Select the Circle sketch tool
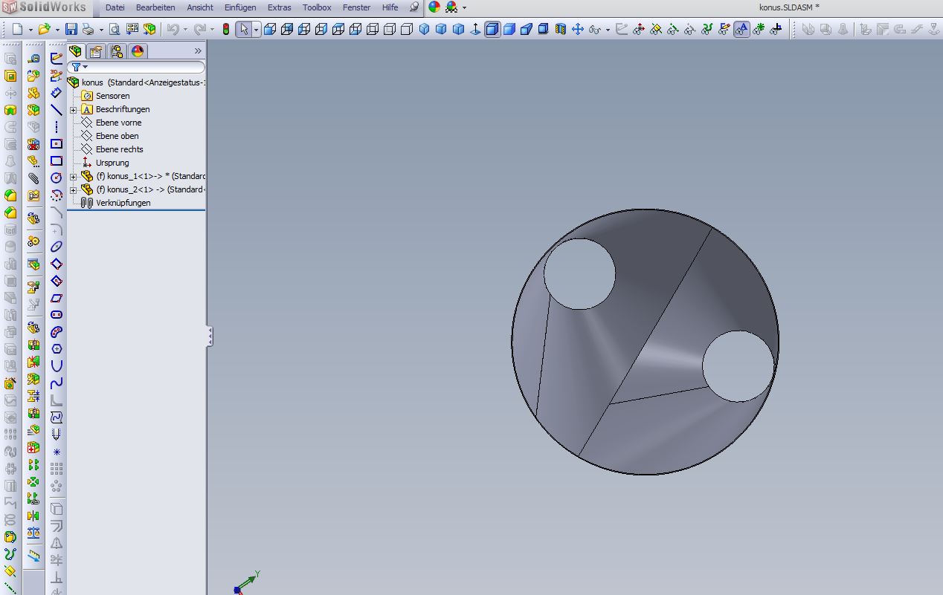The width and height of the screenshot is (943, 595). [57, 178]
